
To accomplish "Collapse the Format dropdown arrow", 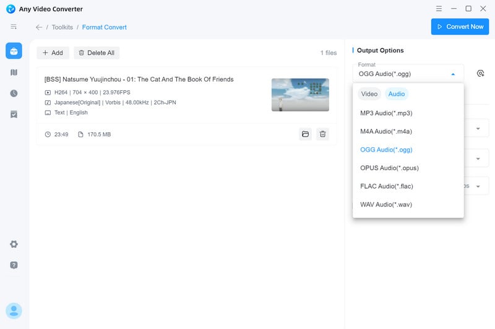I will pos(453,74).
